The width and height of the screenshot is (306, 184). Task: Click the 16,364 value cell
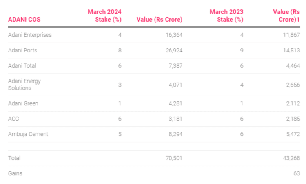click(174, 35)
